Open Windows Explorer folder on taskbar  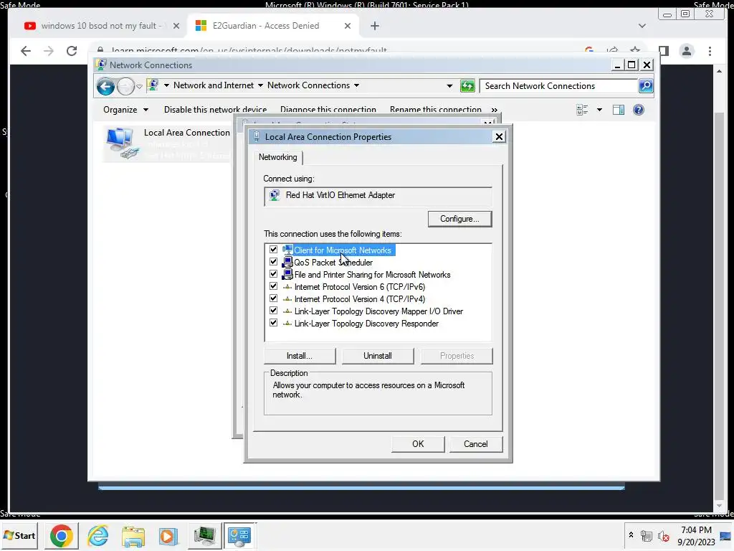133,535
